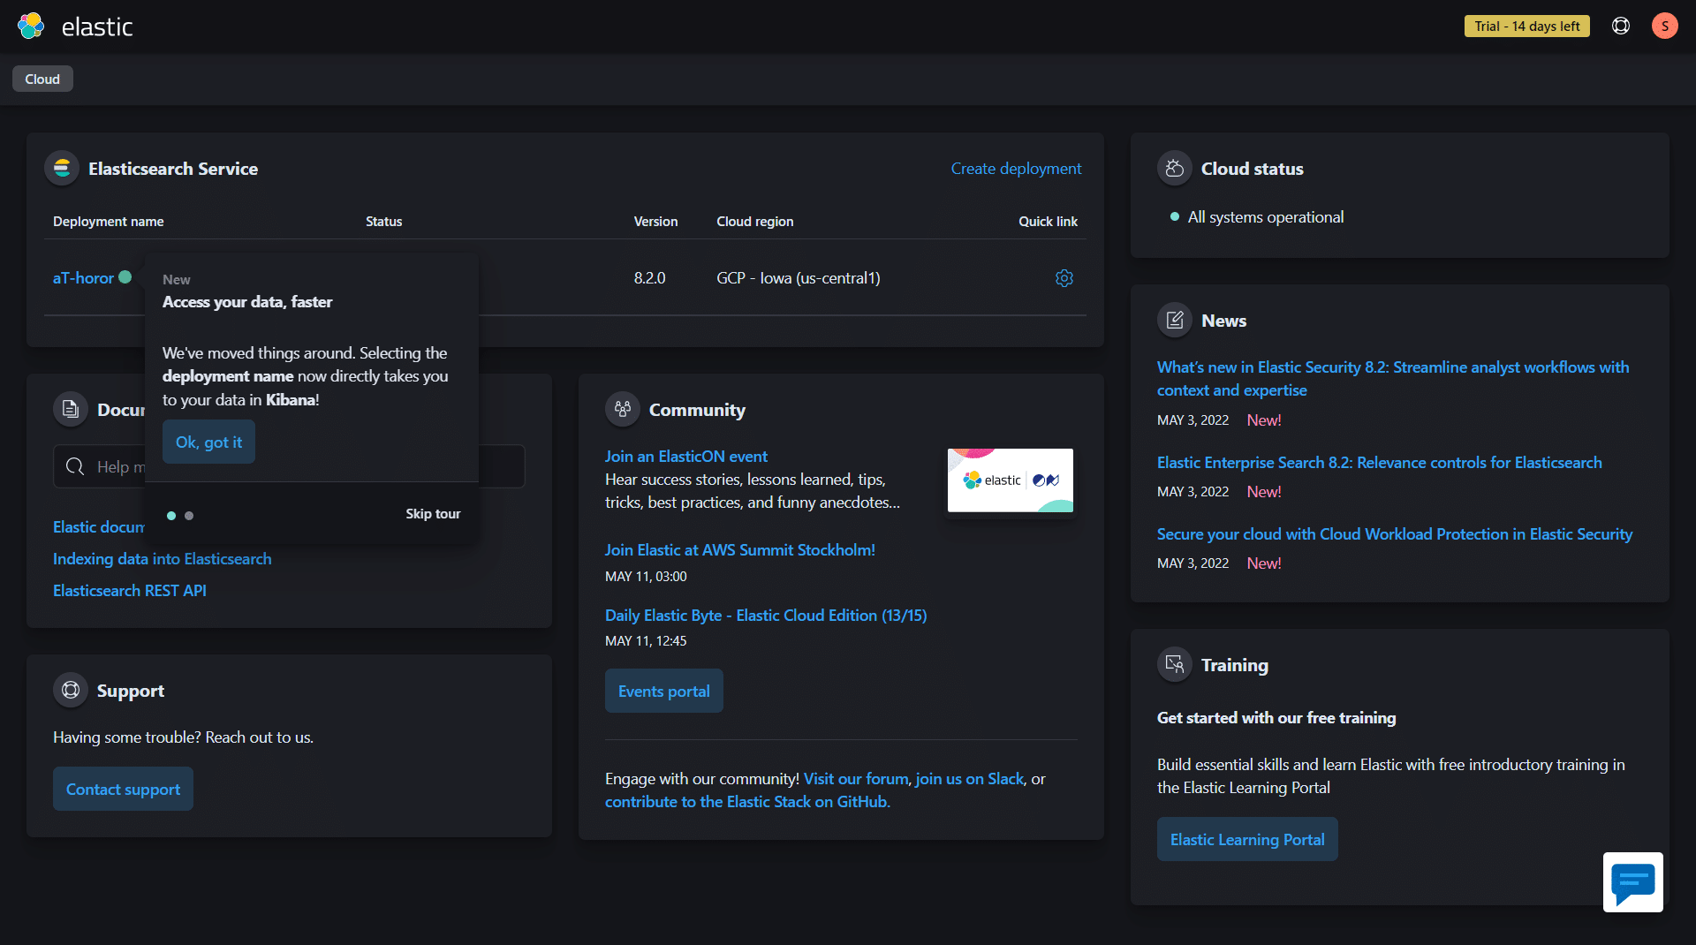1696x945 pixels.
Task: Click Get started with our free training heading
Action: pos(1276,718)
